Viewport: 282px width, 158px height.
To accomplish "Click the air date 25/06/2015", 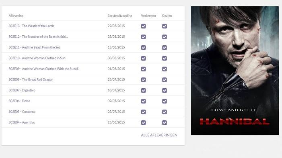I will click(116, 122).
